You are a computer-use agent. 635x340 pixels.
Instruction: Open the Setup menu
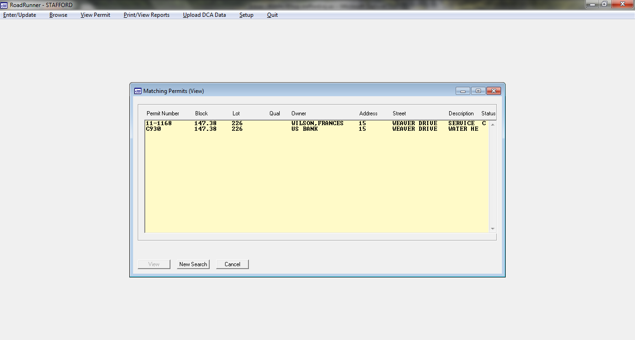(247, 15)
